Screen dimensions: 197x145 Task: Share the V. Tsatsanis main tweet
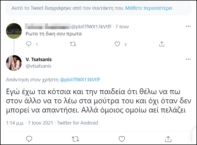click(x=168, y=138)
